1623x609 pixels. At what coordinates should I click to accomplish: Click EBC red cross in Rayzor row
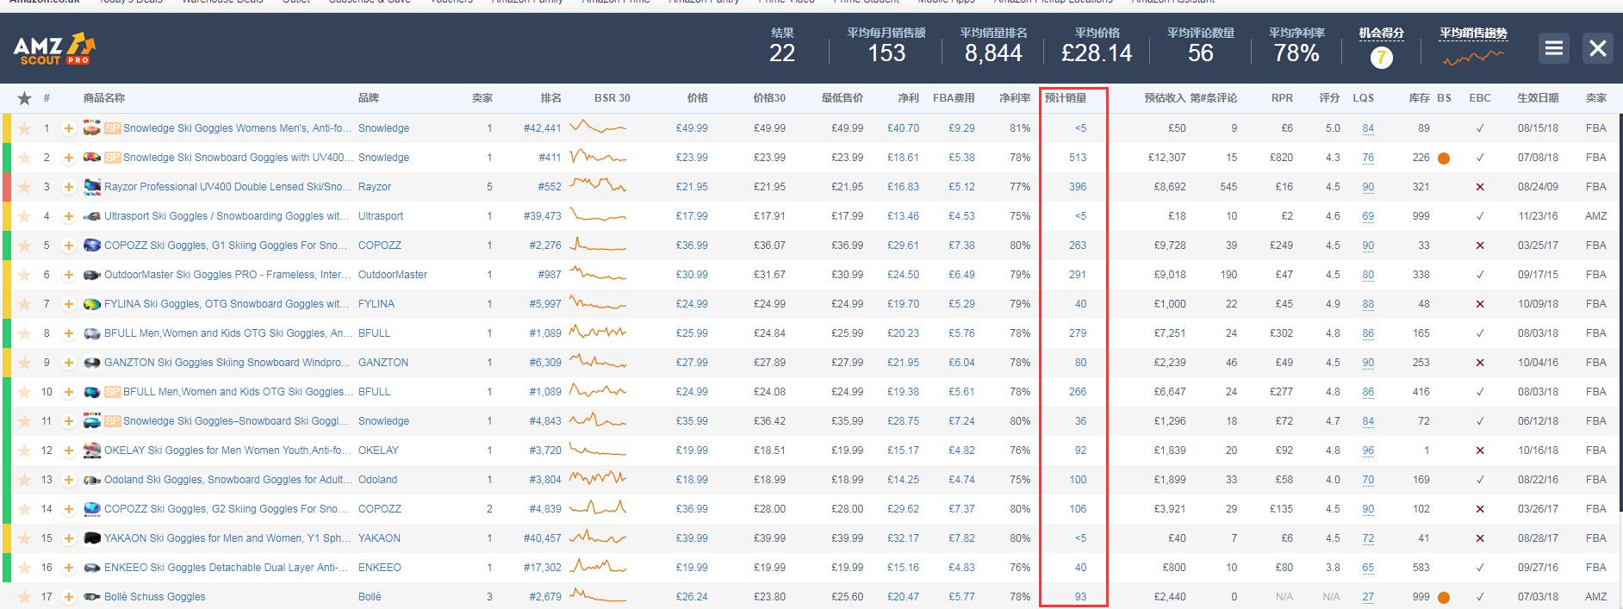1480,187
